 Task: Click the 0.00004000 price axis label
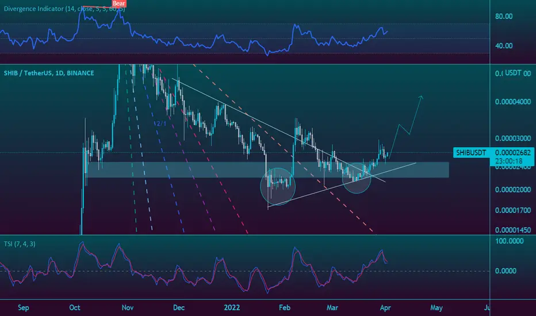513,102
